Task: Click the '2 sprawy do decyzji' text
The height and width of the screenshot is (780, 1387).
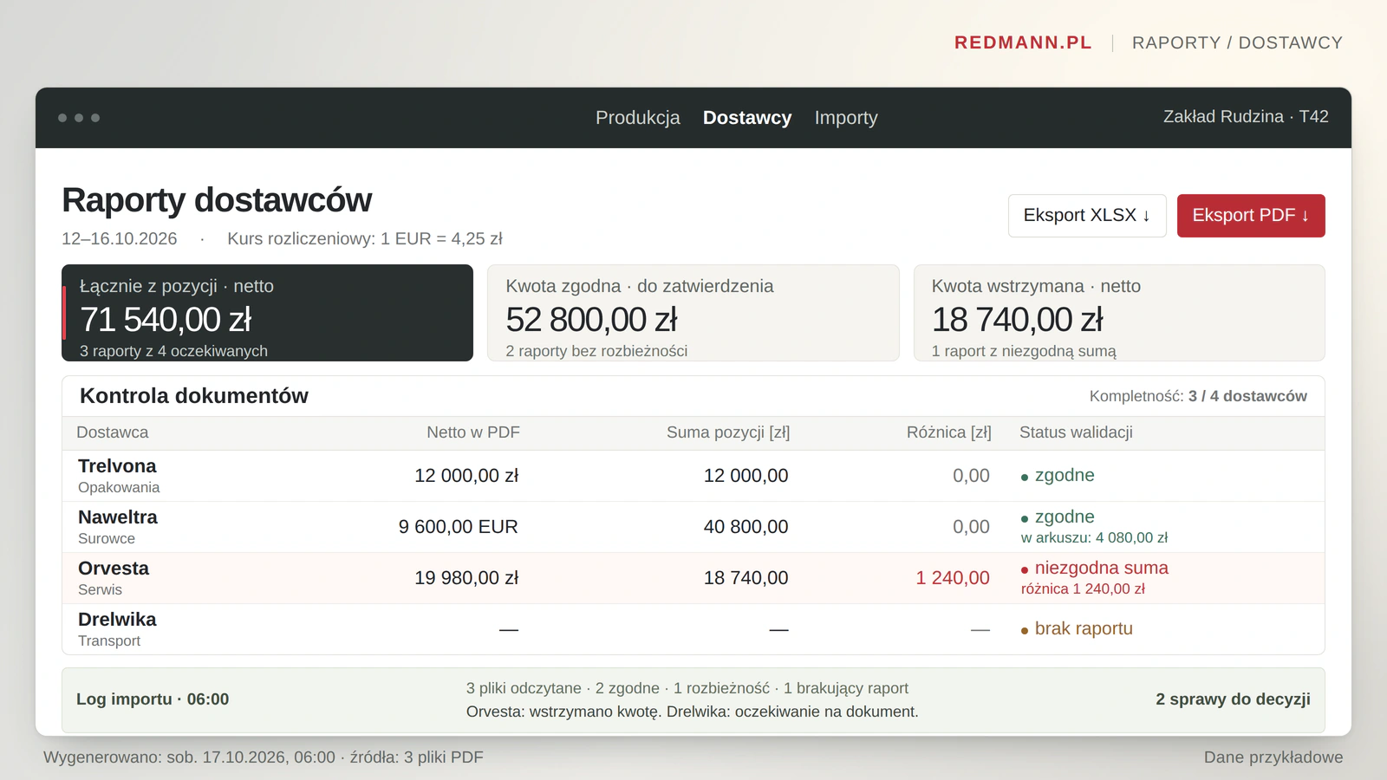Action: (1233, 699)
